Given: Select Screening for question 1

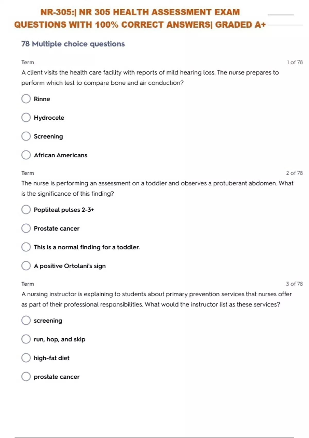Looking at the screenshot, I should (x=26, y=136).
